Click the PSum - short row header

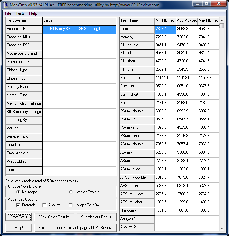(x=137, y=128)
